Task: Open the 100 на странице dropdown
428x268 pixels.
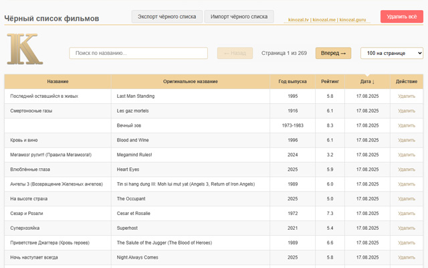Action: click(392, 53)
